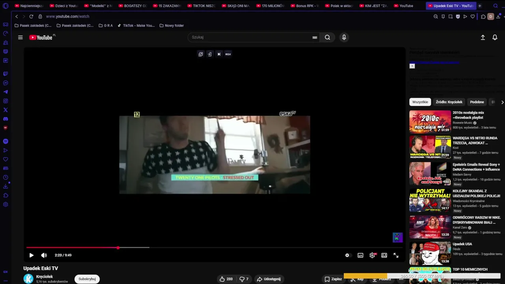Screen dimensions: 505x284
Task: Open browser extensions puzzle icon
Action: click(483, 17)
